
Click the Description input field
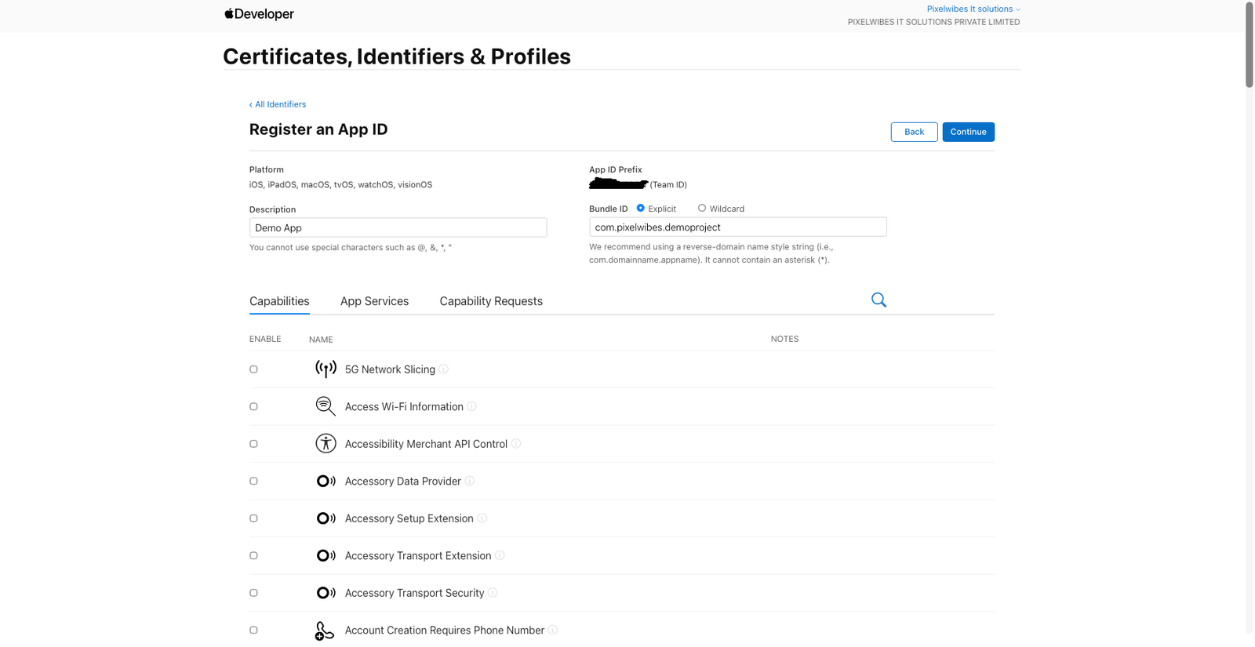(398, 227)
